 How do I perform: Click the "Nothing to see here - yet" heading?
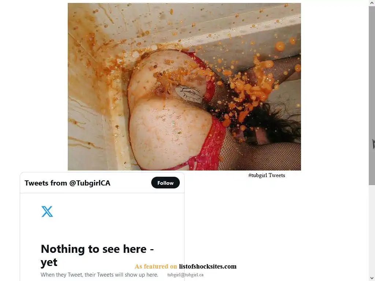pyautogui.click(x=97, y=255)
